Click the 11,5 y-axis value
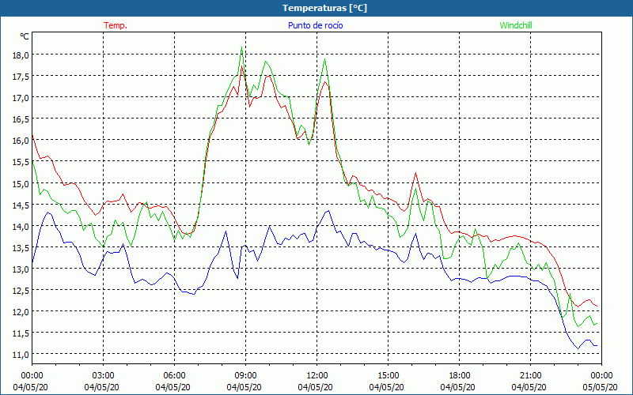The height and width of the screenshot is (395, 633). coord(21,333)
